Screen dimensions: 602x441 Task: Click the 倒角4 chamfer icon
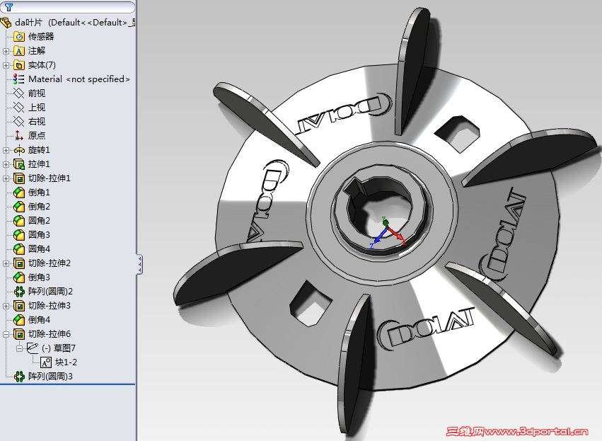point(19,320)
